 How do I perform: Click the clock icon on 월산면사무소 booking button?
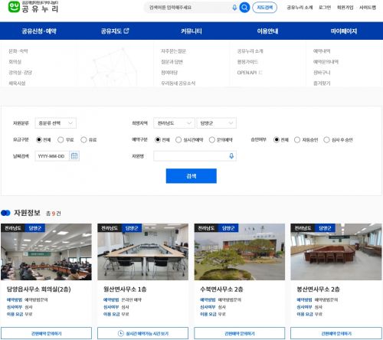coord(120,333)
